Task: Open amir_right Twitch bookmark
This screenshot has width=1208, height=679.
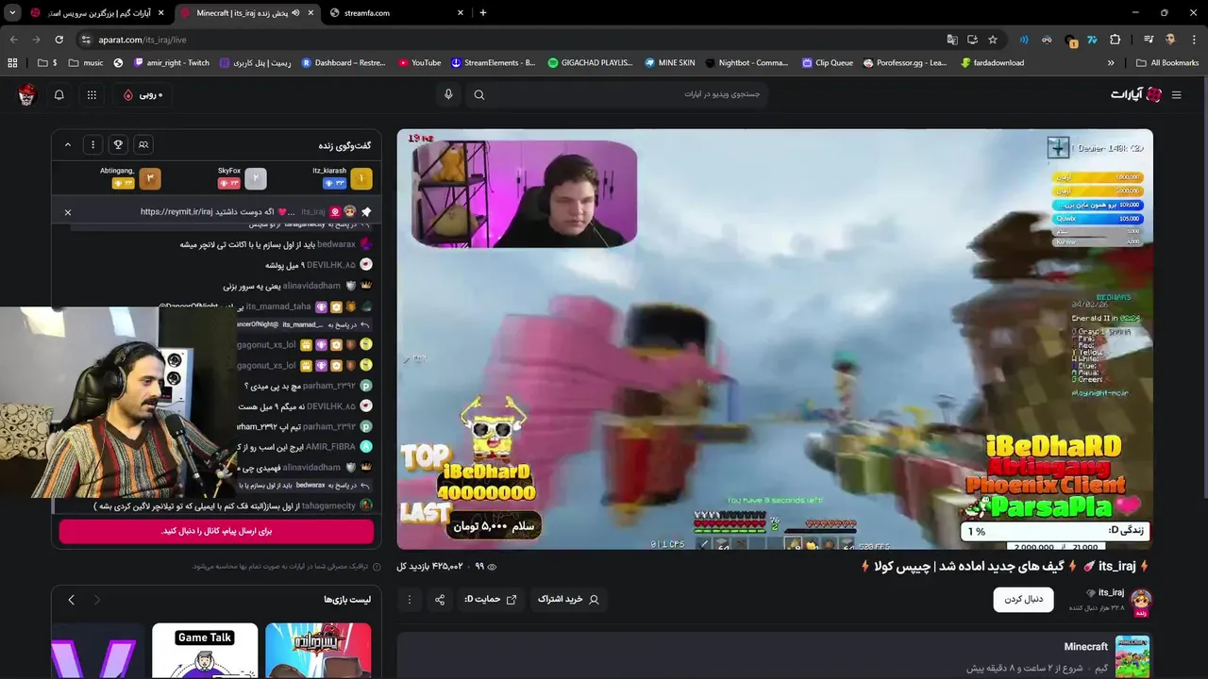Action: point(172,63)
